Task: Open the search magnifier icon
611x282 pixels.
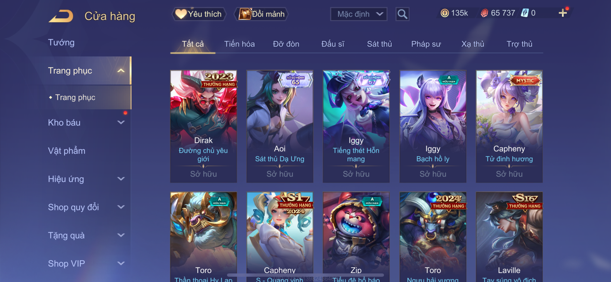Action: (x=402, y=14)
